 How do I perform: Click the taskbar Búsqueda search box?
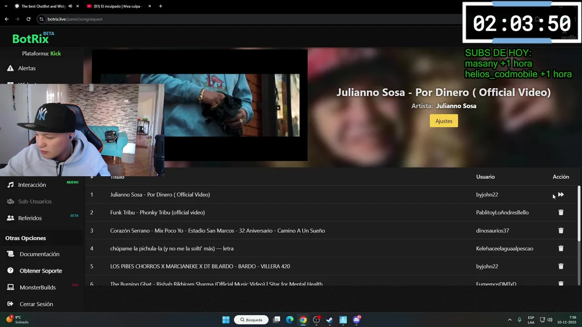pos(251,320)
